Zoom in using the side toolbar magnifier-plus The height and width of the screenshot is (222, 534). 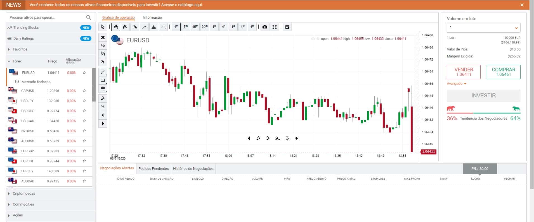click(103, 98)
